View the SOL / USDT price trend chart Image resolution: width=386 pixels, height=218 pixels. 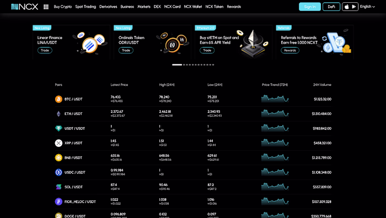275,187
